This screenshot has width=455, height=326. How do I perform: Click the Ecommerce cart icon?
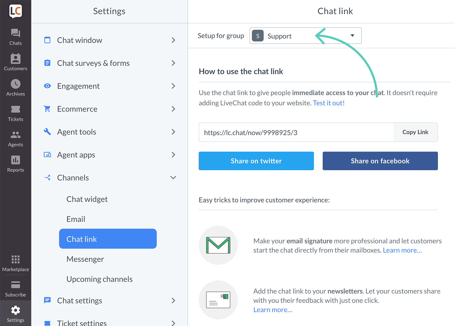47,109
